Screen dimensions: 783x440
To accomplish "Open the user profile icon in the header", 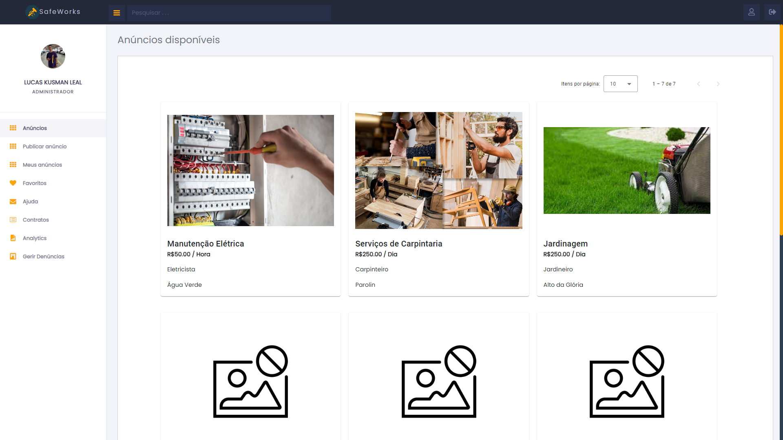I will click(x=751, y=12).
